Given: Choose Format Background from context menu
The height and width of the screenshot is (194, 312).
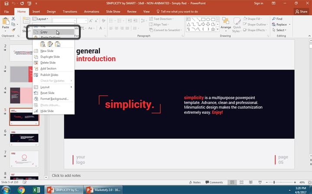Looking at the screenshot, I should (x=54, y=99).
